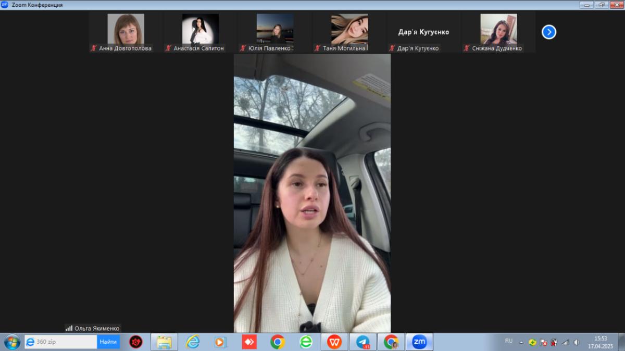Click the Zoom icon in the taskbar
Image resolution: width=625 pixels, height=351 pixels.
(x=419, y=342)
